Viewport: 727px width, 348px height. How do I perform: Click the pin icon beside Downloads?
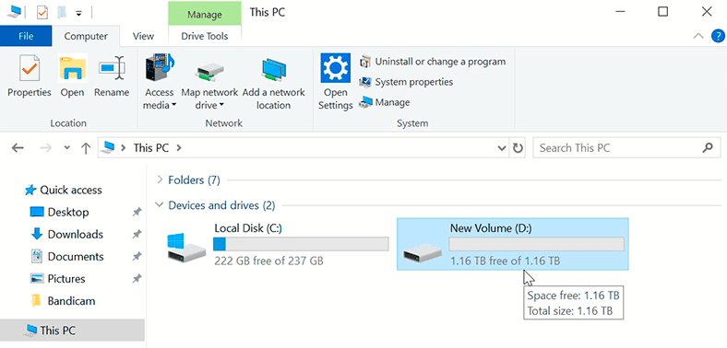[137, 235]
